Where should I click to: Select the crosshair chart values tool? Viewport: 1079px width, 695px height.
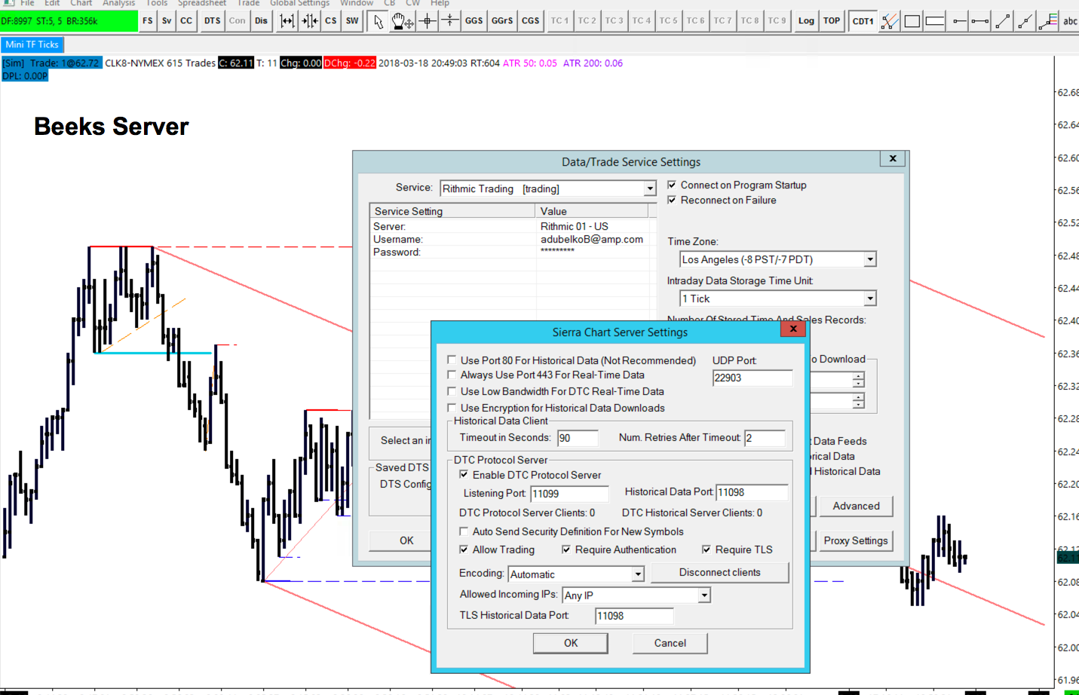(428, 21)
